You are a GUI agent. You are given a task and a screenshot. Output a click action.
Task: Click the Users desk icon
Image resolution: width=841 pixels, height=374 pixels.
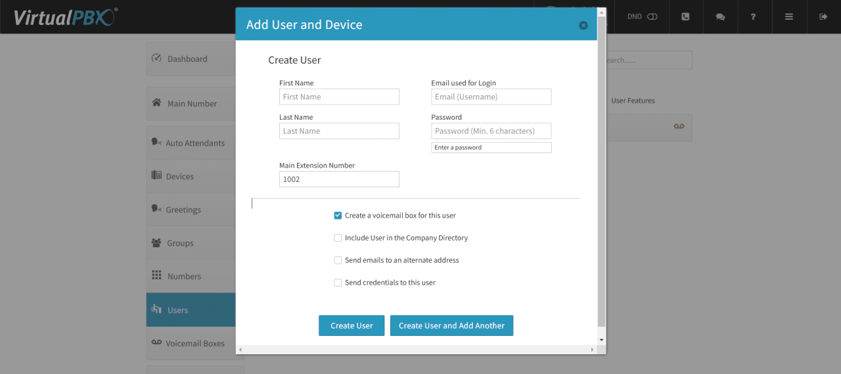[156, 309]
